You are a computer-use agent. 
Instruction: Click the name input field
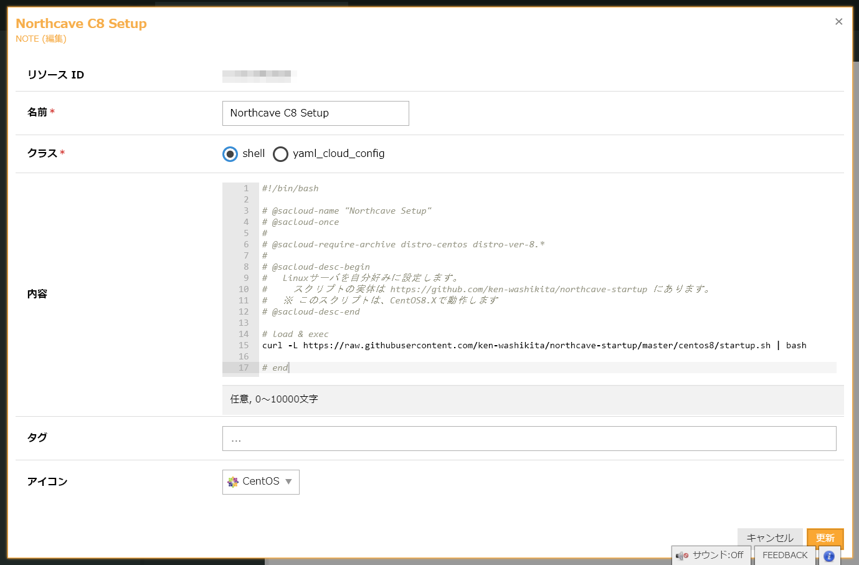[315, 113]
